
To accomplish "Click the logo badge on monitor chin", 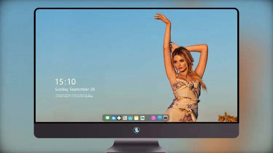I will pos(136,131).
